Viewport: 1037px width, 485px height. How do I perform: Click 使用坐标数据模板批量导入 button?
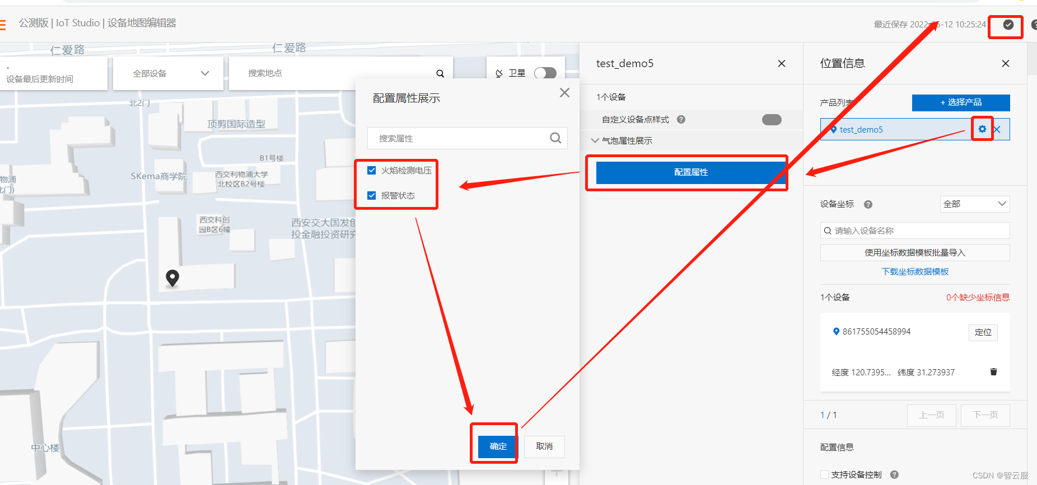coord(915,253)
